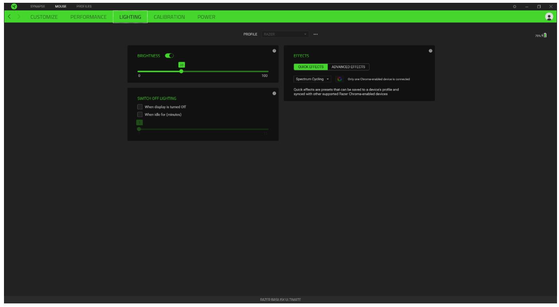559x307 pixels.
Task: Enable When idle for (minutes)
Action: coord(140,114)
